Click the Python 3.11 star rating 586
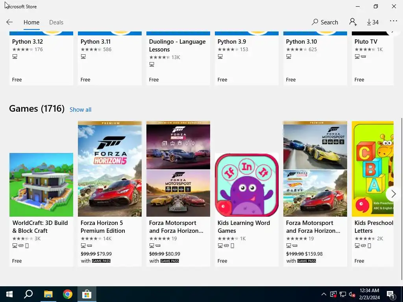Image resolution: width=403 pixels, height=302 pixels. (96, 49)
